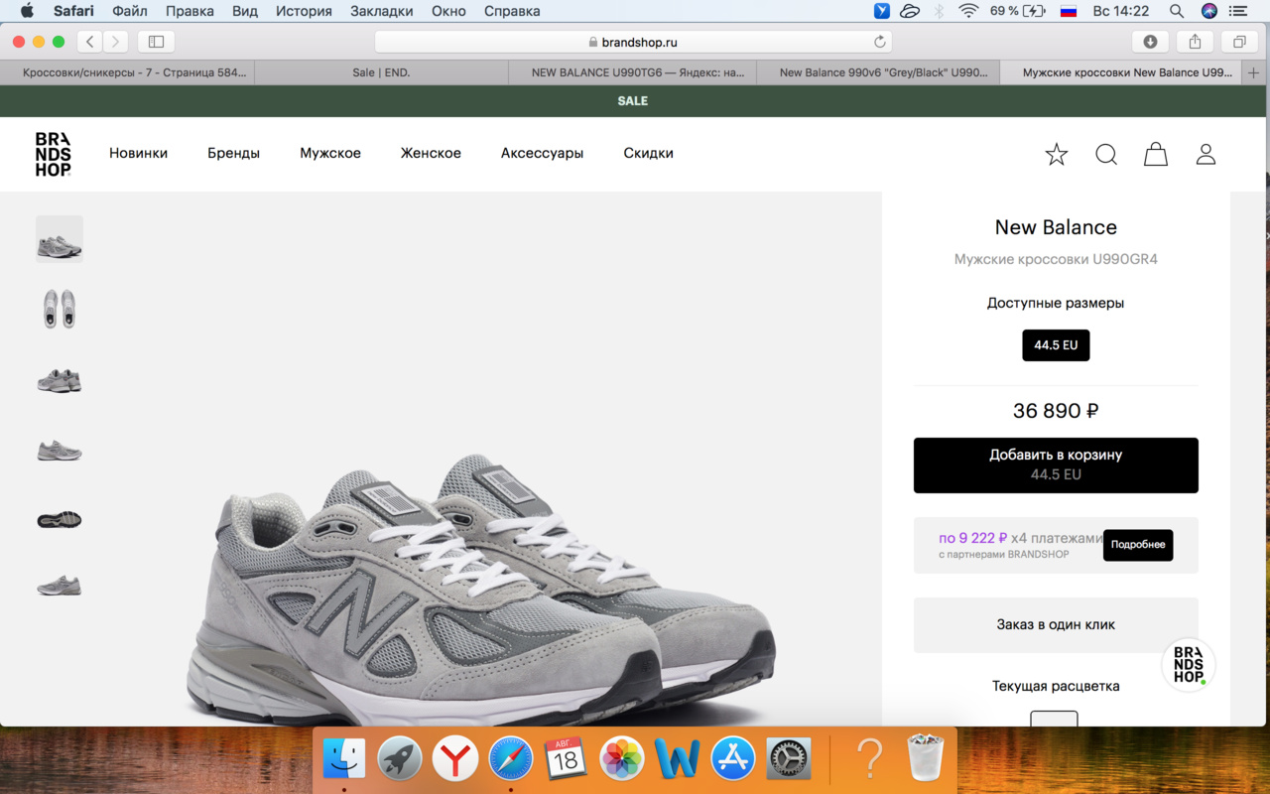Viewport: 1270px width, 794px height.
Task: Open BRANDSHOP chat widget bubble
Action: 1189,665
